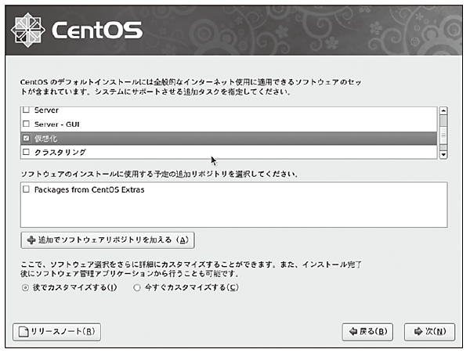Enable the クラスタリング checkbox
The image size is (470, 353).
click(x=26, y=152)
